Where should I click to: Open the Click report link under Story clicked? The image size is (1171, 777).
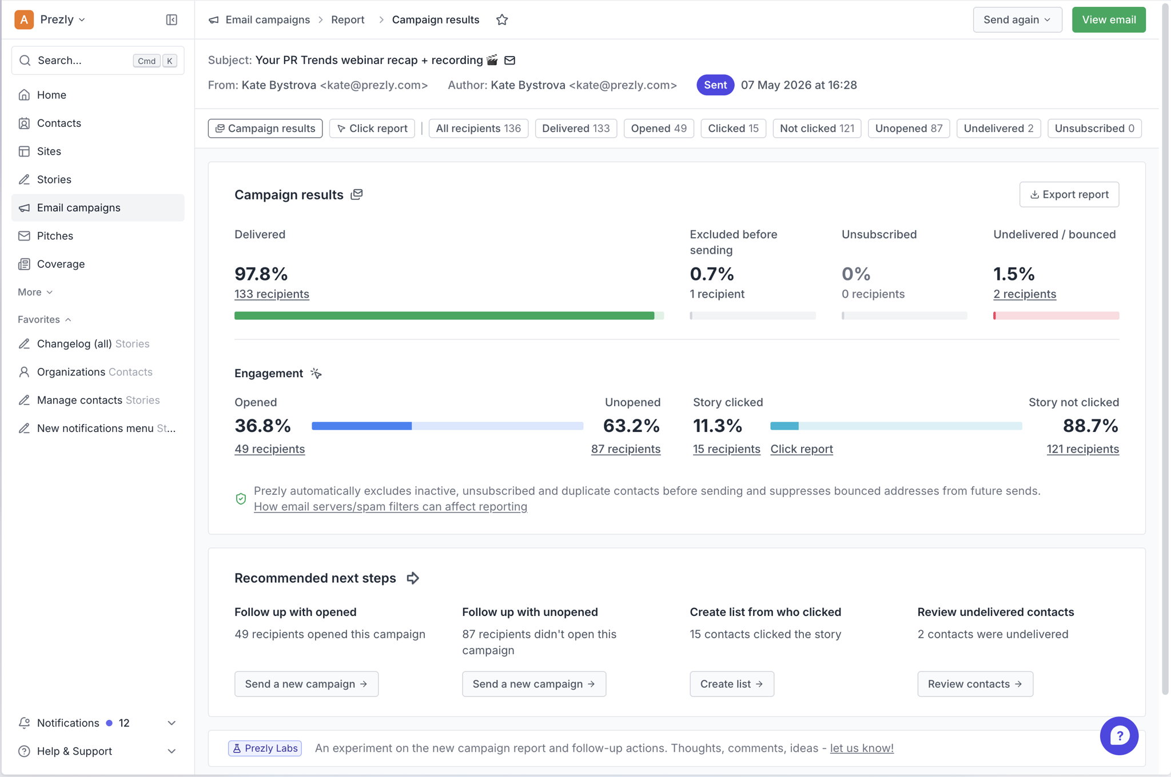tap(802, 449)
